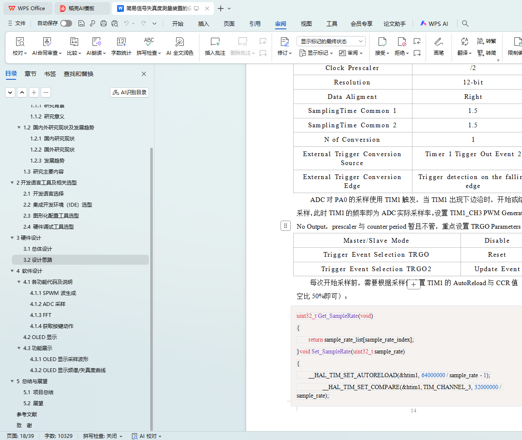Open the 拼写检查 status bar dropdown
This screenshot has height=440, width=522.
[x=103, y=436]
